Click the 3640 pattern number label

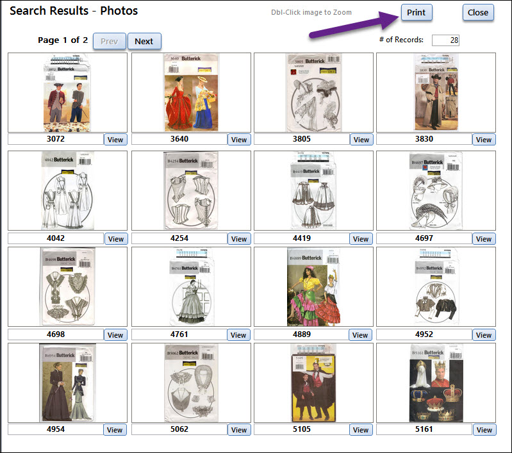(179, 139)
